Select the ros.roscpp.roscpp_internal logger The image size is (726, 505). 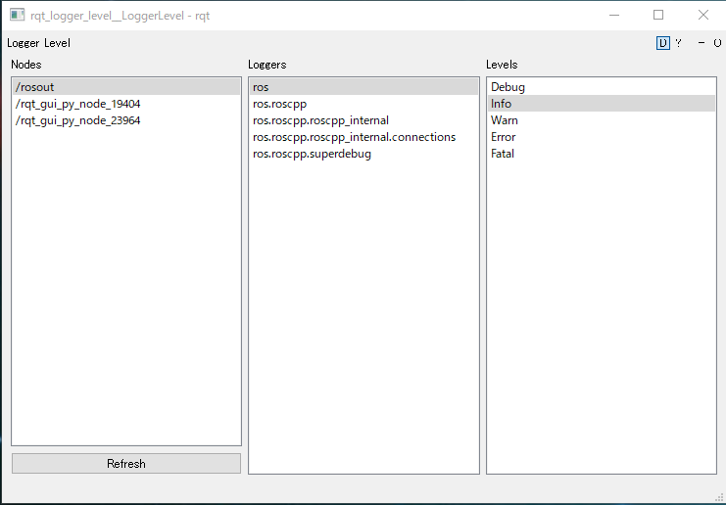[x=320, y=120]
